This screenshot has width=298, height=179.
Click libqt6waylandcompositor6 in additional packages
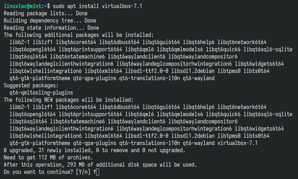click(x=203, y=57)
